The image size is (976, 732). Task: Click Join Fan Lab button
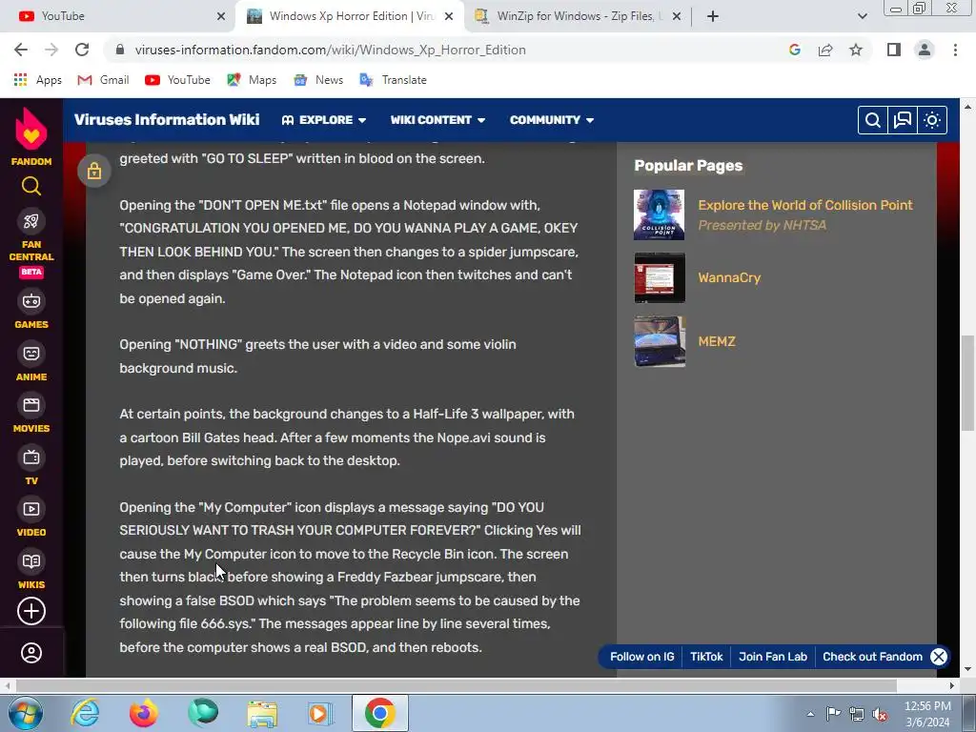click(772, 657)
